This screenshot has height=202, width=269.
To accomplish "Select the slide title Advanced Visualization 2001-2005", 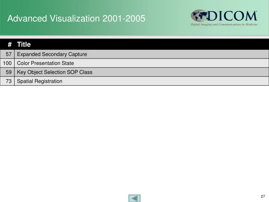I will [x=76, y=19].
